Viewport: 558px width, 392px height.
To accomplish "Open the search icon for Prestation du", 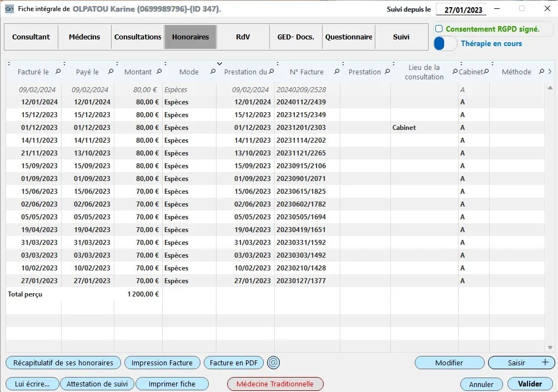I will (271, 72).
